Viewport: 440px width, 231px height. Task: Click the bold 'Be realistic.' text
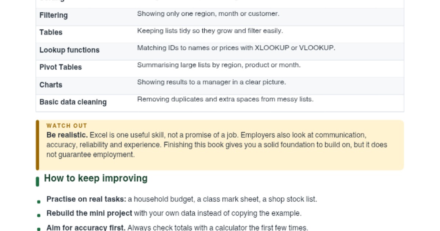(67, 135)
